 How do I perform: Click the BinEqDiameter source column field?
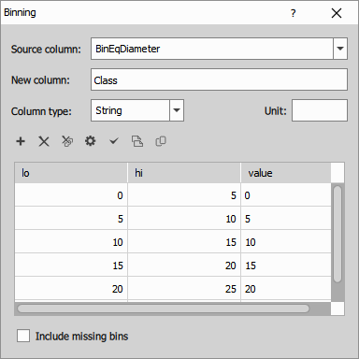[x=212, y=49]
